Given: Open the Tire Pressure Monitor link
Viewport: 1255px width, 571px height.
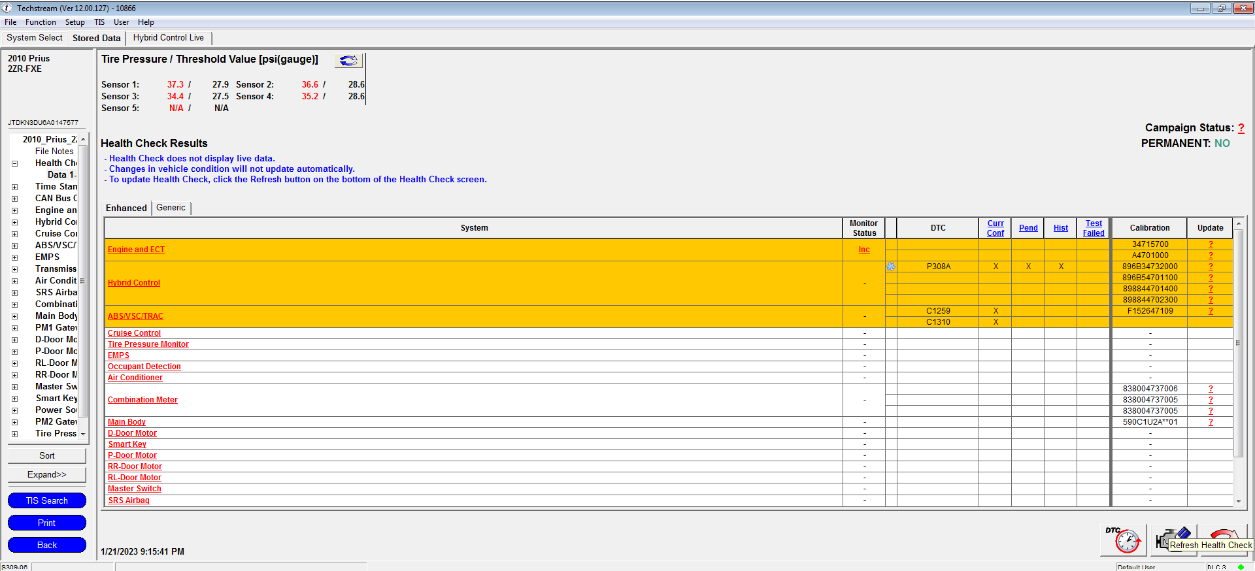Looking at the screenshot, I should (x=148, y=344).
